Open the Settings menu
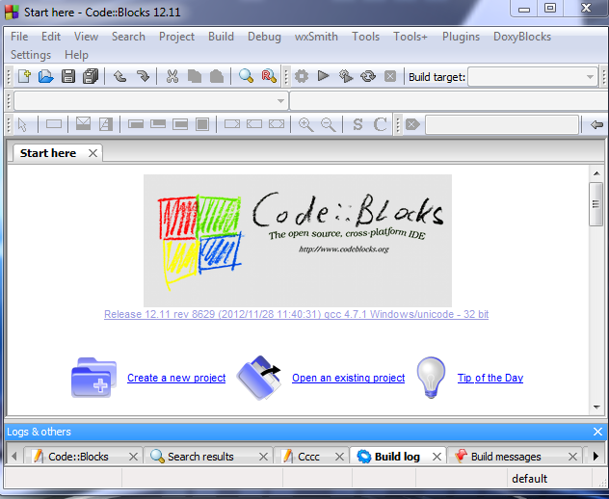 coord(31,55)
